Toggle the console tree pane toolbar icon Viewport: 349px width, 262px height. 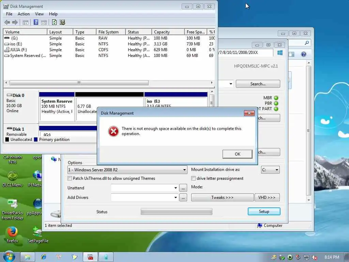25,22
